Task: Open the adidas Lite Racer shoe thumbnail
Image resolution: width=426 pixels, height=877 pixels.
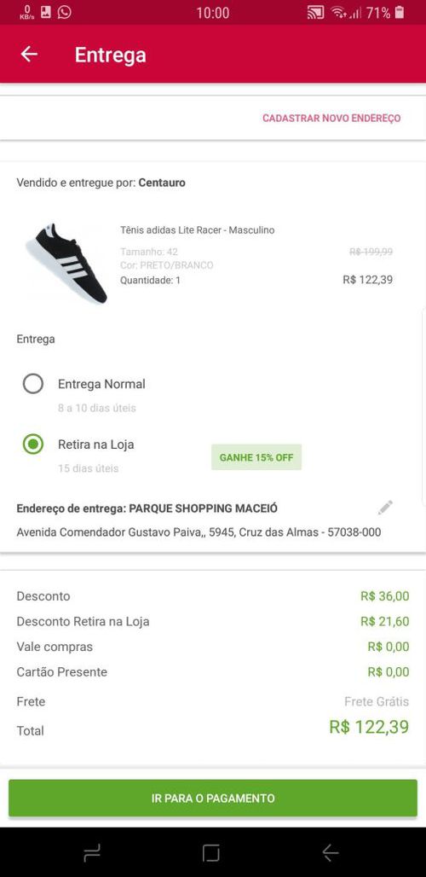Action: (x=66, y=262)
